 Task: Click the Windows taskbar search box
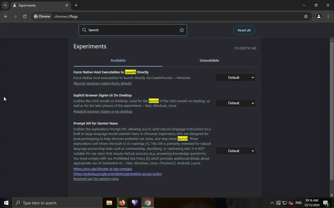57,203
